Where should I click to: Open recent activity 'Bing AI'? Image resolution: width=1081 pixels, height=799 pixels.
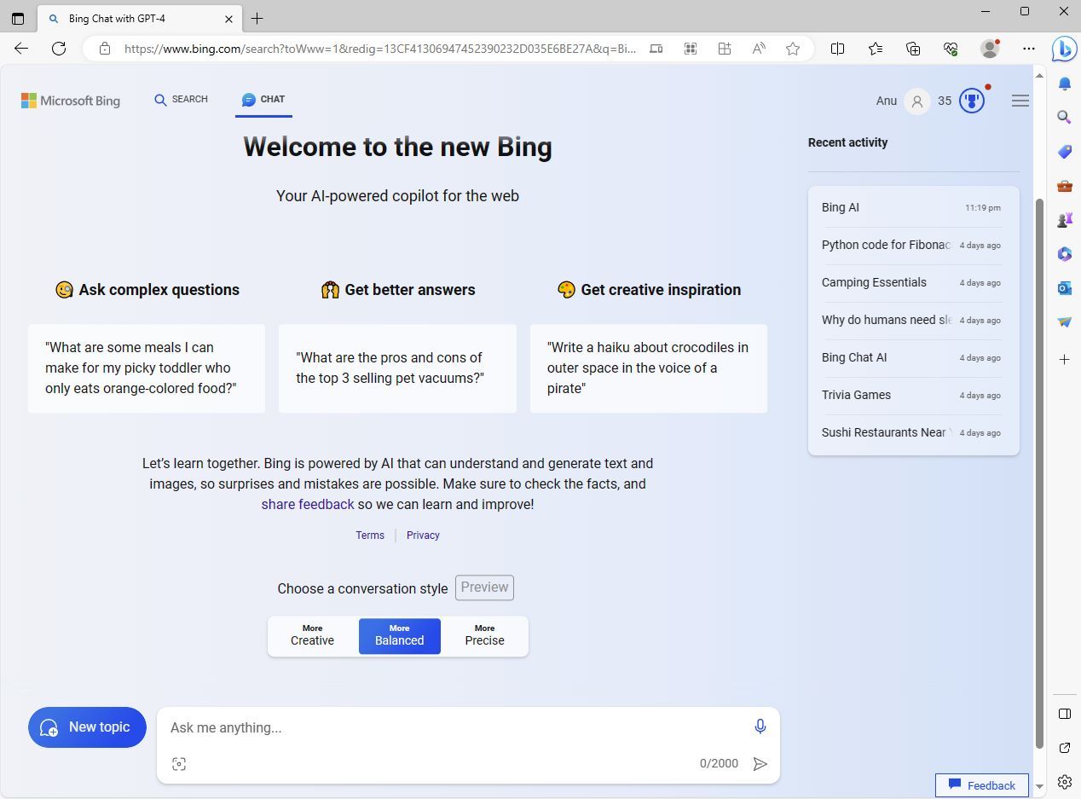[911, 207]
